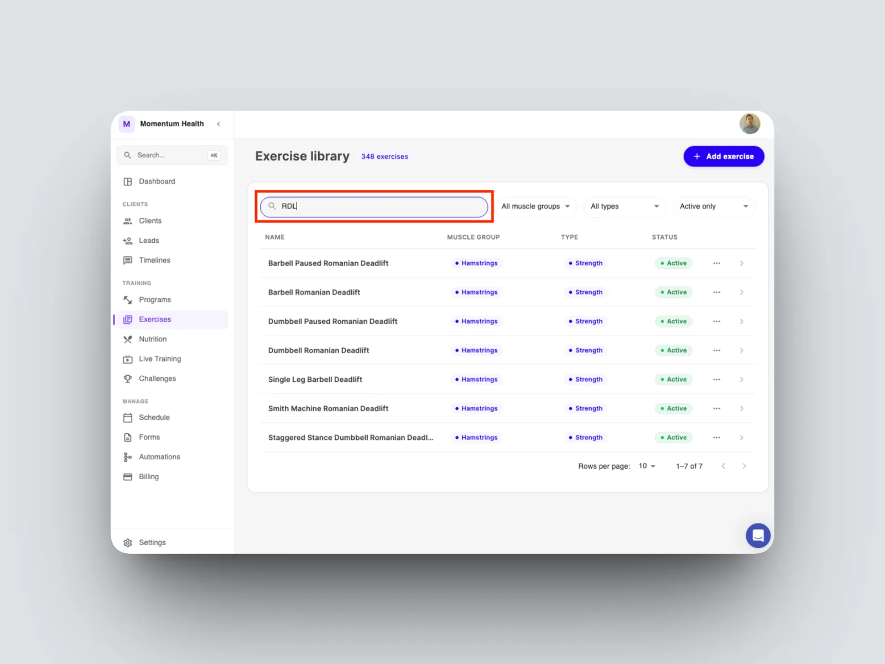The image size is (885, 664).
Task: Open Live Training in the sidebar
Action: click(x=171, y=359)
